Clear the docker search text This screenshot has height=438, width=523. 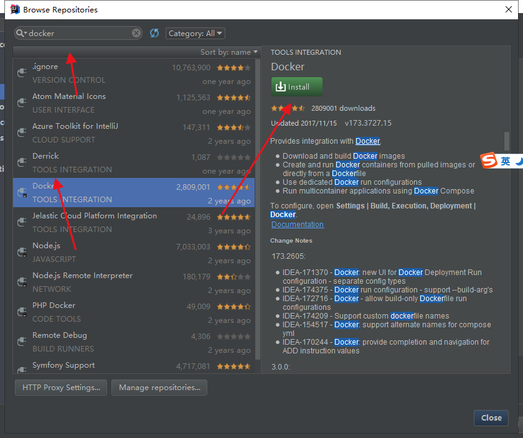136,33
